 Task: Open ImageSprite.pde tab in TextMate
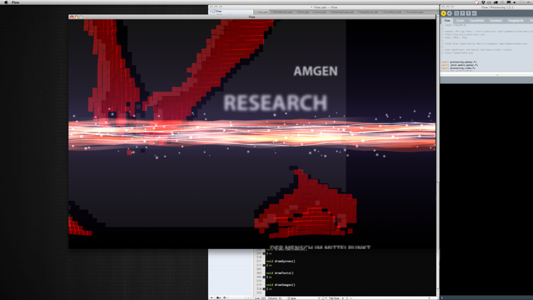pos(368,12)
